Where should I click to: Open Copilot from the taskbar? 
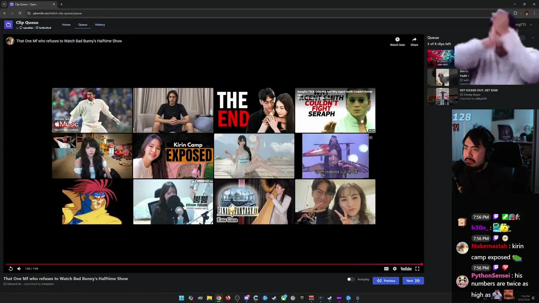pyautogui.click(x=191, y=298)
